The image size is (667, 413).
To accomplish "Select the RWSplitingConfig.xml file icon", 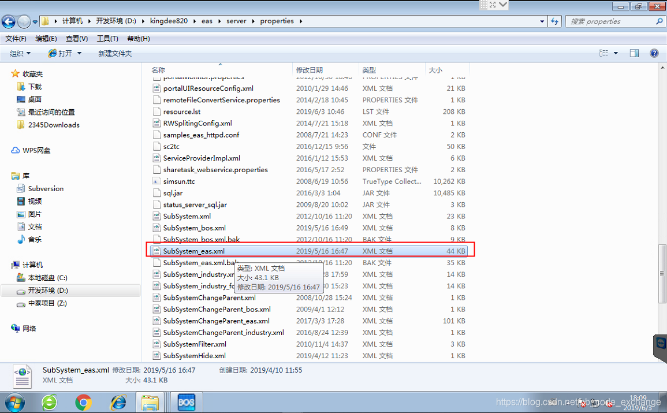I will click(156, 124).
